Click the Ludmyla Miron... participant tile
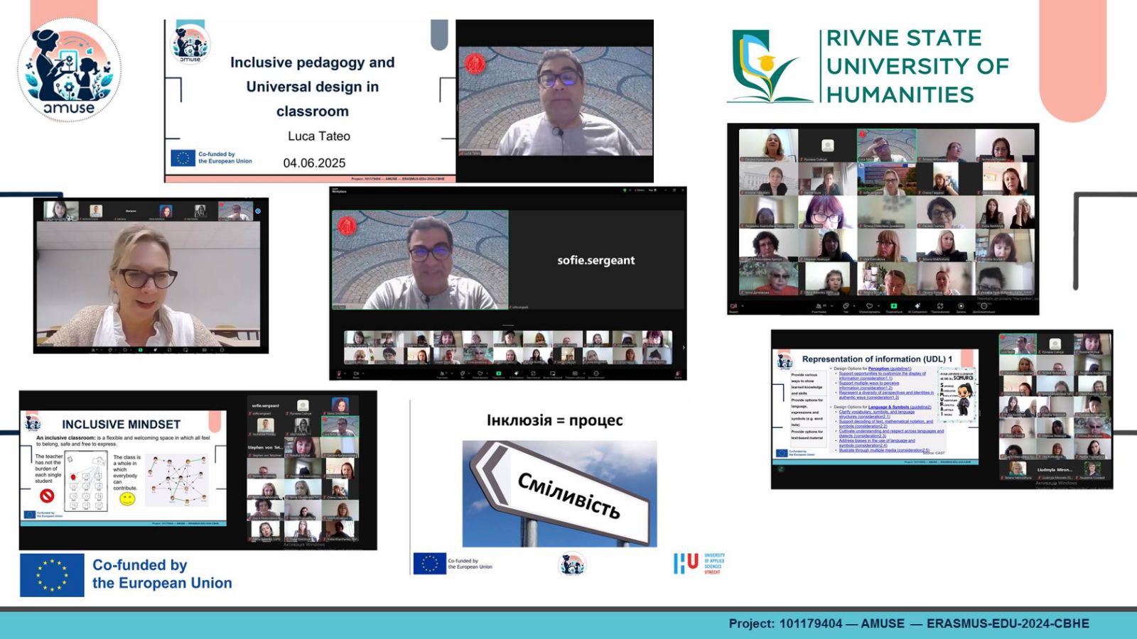Screen dimensions: 1137x639 (1055, 469)
